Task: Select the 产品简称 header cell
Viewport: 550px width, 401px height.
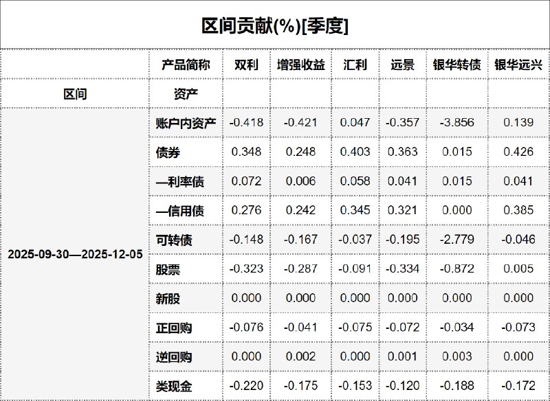Action: tap(186, 65)
